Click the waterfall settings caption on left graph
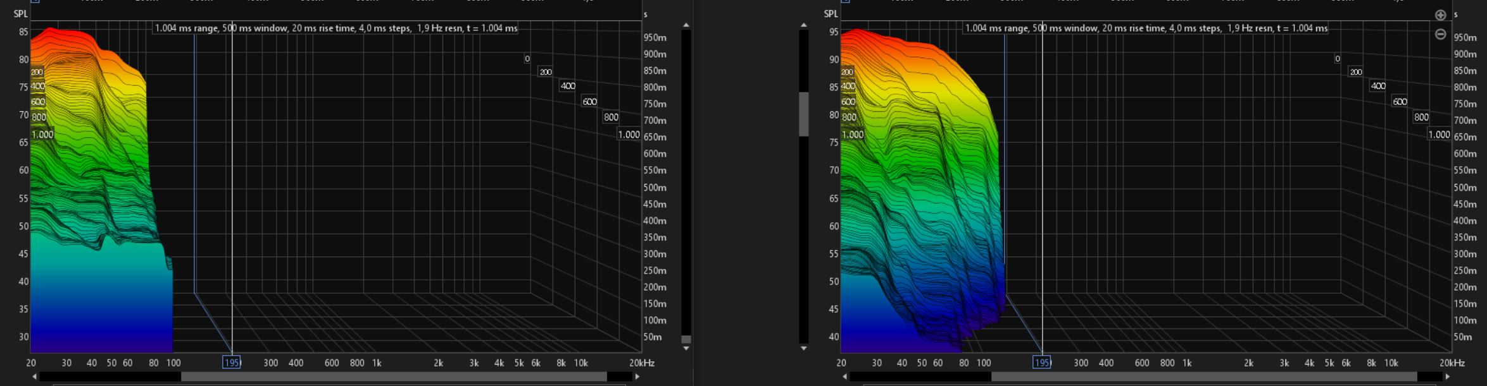This screenshot has width=1487, height=386. coord(336,28)
